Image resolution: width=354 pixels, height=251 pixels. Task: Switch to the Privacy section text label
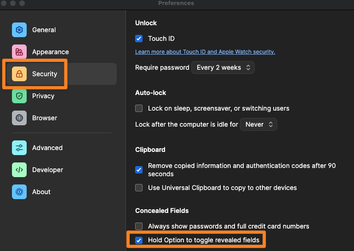[43, 96]
